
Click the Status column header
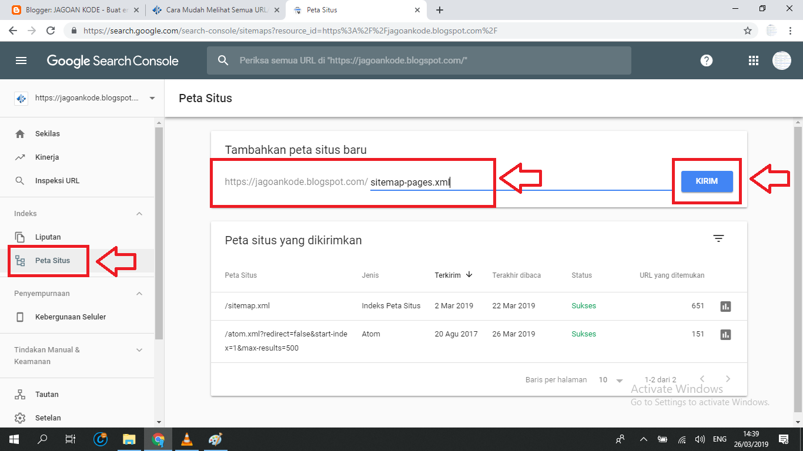[581, 275]
